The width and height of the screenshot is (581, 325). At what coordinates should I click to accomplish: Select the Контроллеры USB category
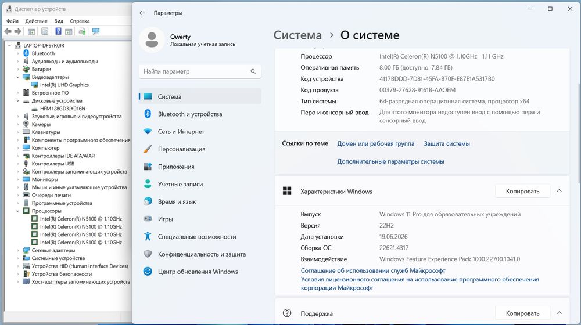tap(53, 164)
